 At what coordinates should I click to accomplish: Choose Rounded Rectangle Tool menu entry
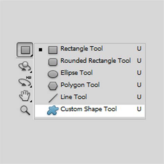[90, 62]
